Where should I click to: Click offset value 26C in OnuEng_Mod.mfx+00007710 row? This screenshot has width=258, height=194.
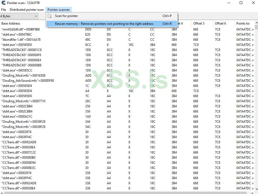click(x=88, y=101)
